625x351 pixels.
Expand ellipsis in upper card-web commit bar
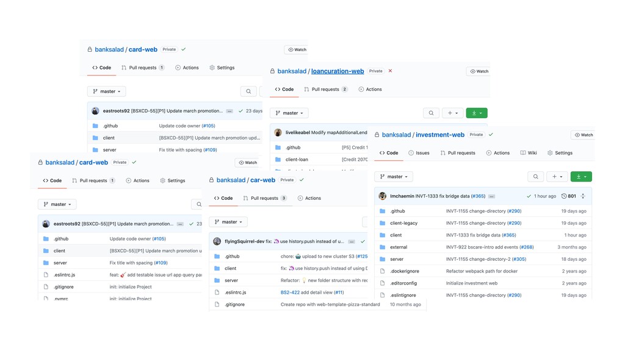point(229,111)
